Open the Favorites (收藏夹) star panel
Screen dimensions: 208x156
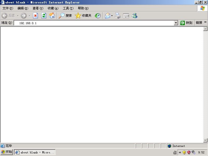click(x=83, y=16)
